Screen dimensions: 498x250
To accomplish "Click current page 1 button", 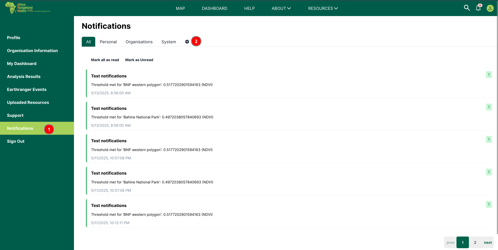I will tap(463, 242).
